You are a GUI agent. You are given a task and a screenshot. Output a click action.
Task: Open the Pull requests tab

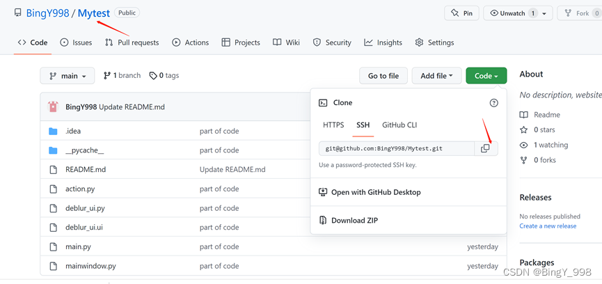pos(132,42)
